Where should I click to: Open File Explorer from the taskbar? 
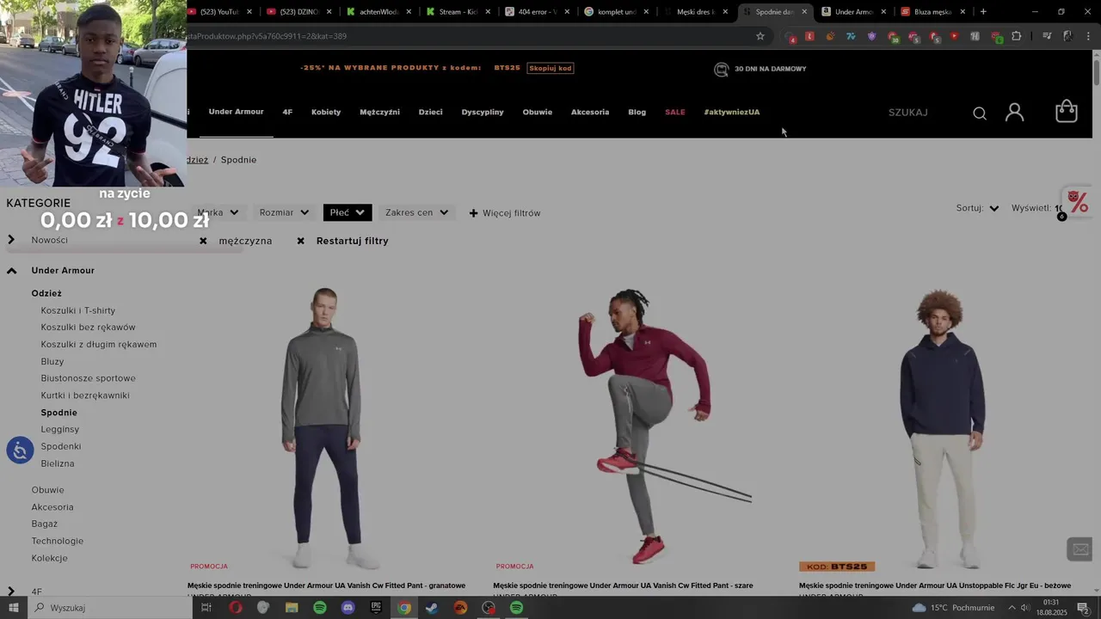pos(292,608)
